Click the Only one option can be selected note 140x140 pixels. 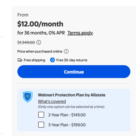tap(71, 107)
